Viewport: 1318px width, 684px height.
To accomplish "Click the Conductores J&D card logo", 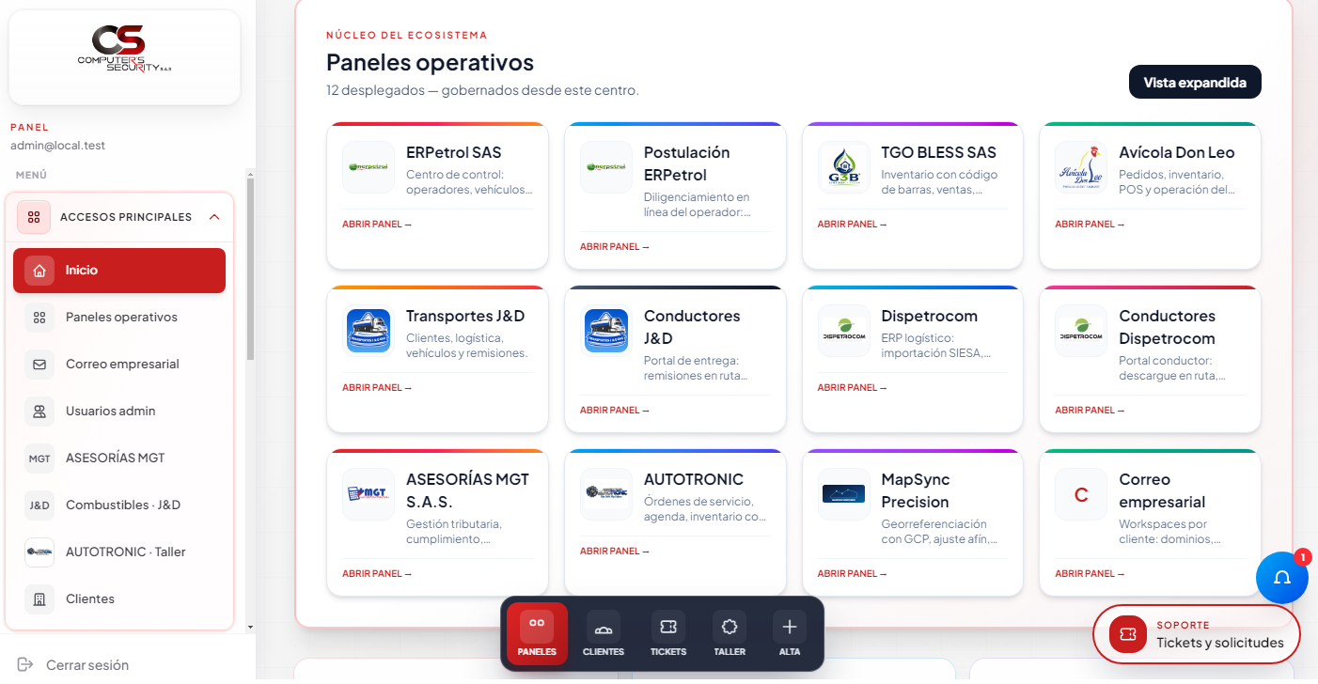I will [606, 331].
